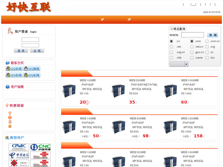Click PHP/ASP/NET/HTML text in the 35 plan
The image size is (223, 167).
point(144,85)
